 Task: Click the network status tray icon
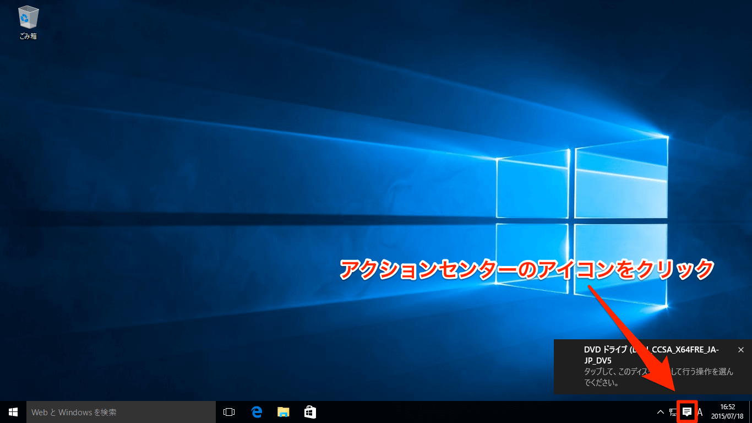pos(673,412)
